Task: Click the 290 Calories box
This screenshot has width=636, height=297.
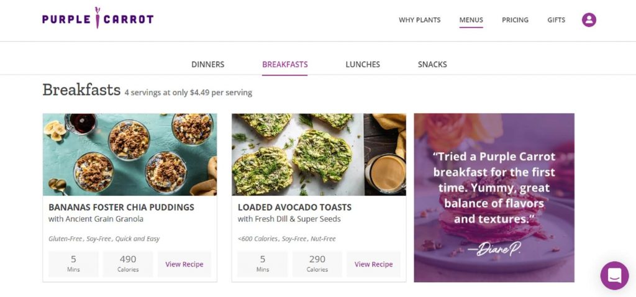Action: [x=317, y=263]
